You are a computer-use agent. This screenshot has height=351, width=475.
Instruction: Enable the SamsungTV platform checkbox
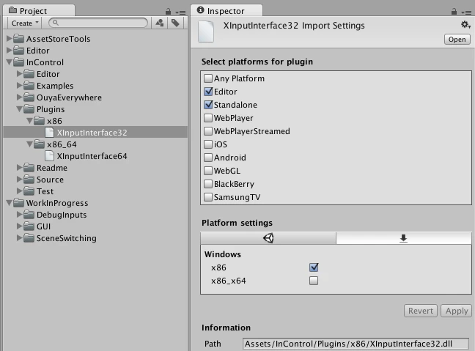[208, 197]
